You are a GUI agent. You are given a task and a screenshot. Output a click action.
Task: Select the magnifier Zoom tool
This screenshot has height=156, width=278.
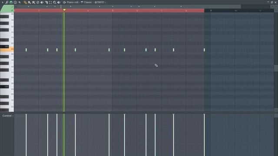pos(55,2)
